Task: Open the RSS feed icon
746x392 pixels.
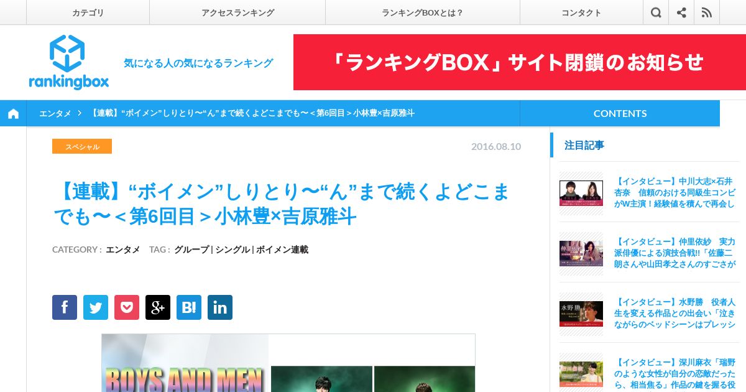Action: pos(707,12)
